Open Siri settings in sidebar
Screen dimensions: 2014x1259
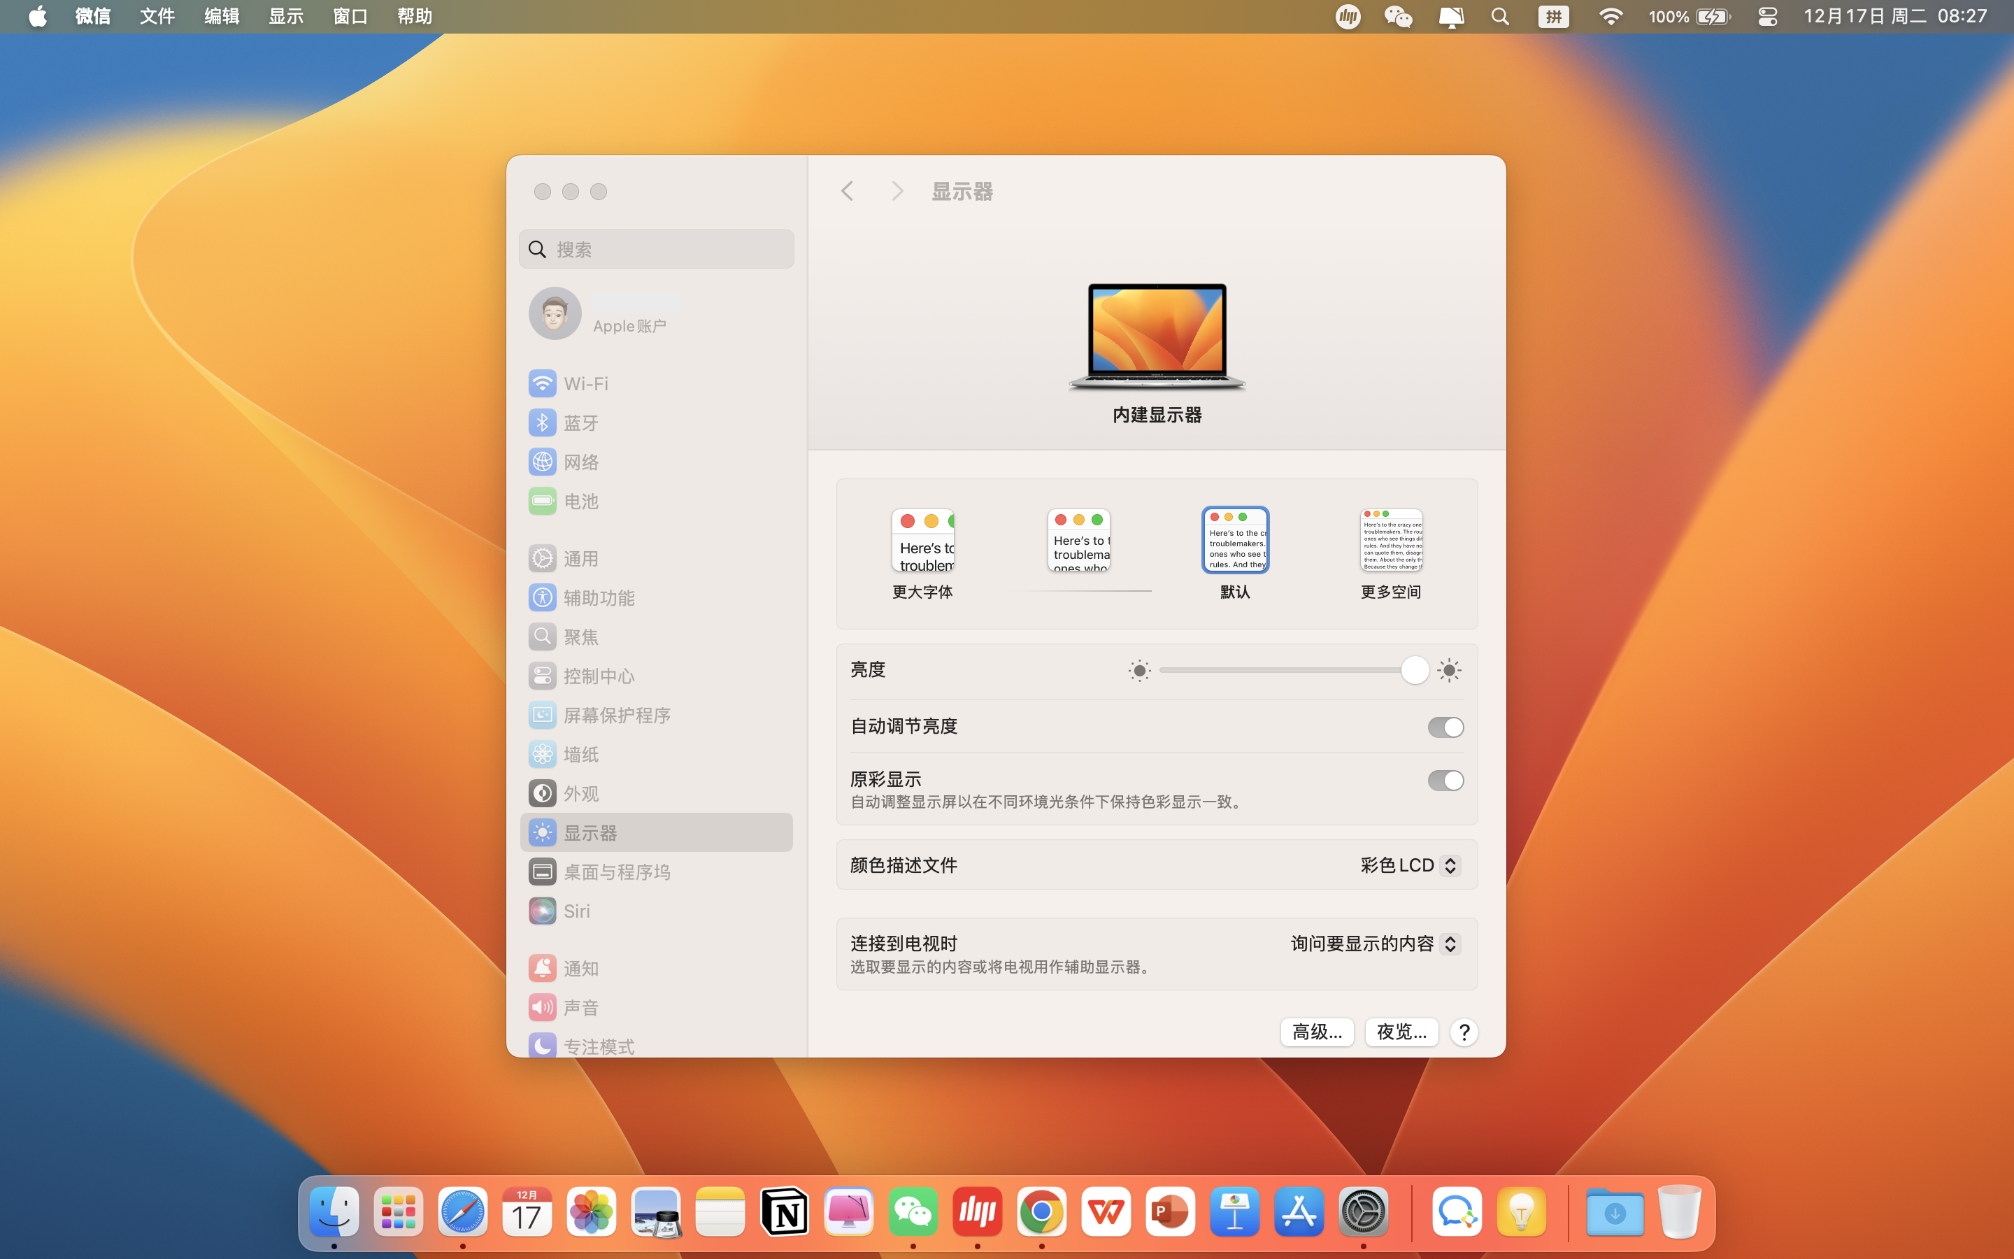pos(576,911)
